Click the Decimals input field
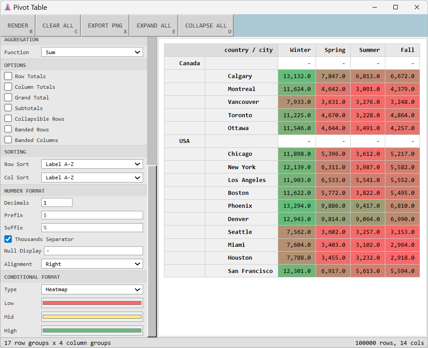Image resolution: width=428 pixels, height=348 pixels. 57,203
